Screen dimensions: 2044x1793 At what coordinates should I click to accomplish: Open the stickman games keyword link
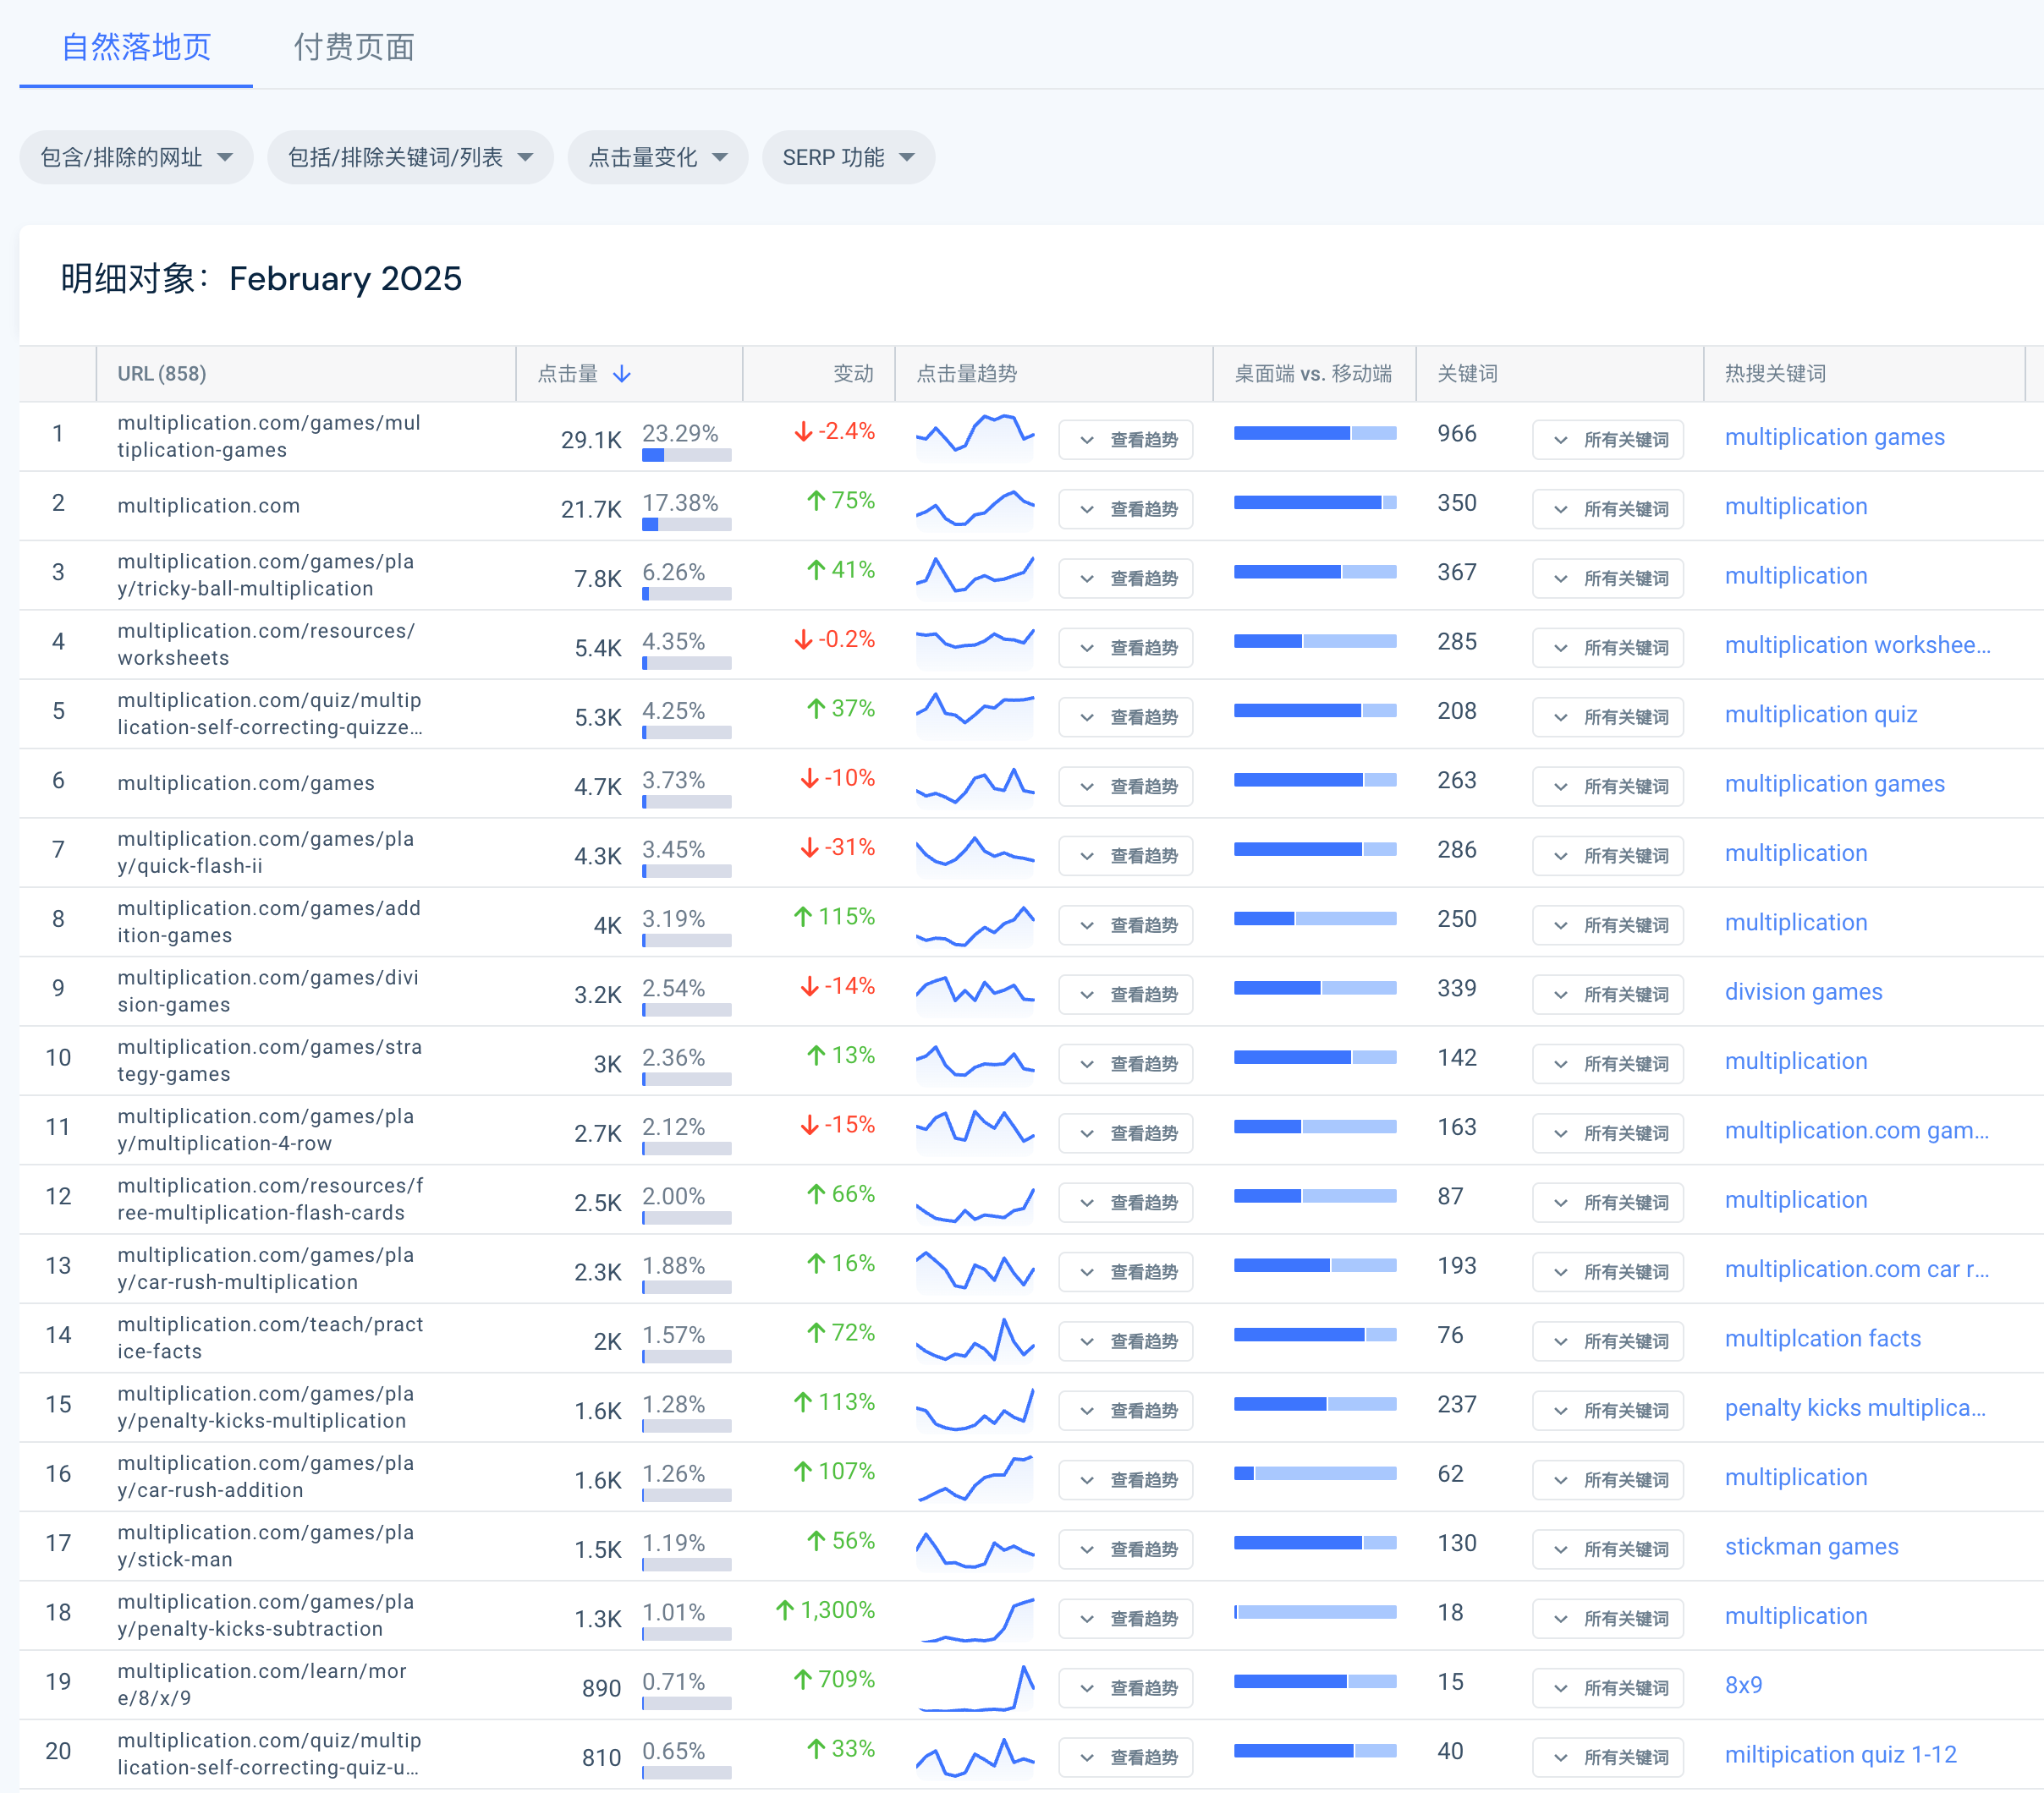point(1811,1546)
